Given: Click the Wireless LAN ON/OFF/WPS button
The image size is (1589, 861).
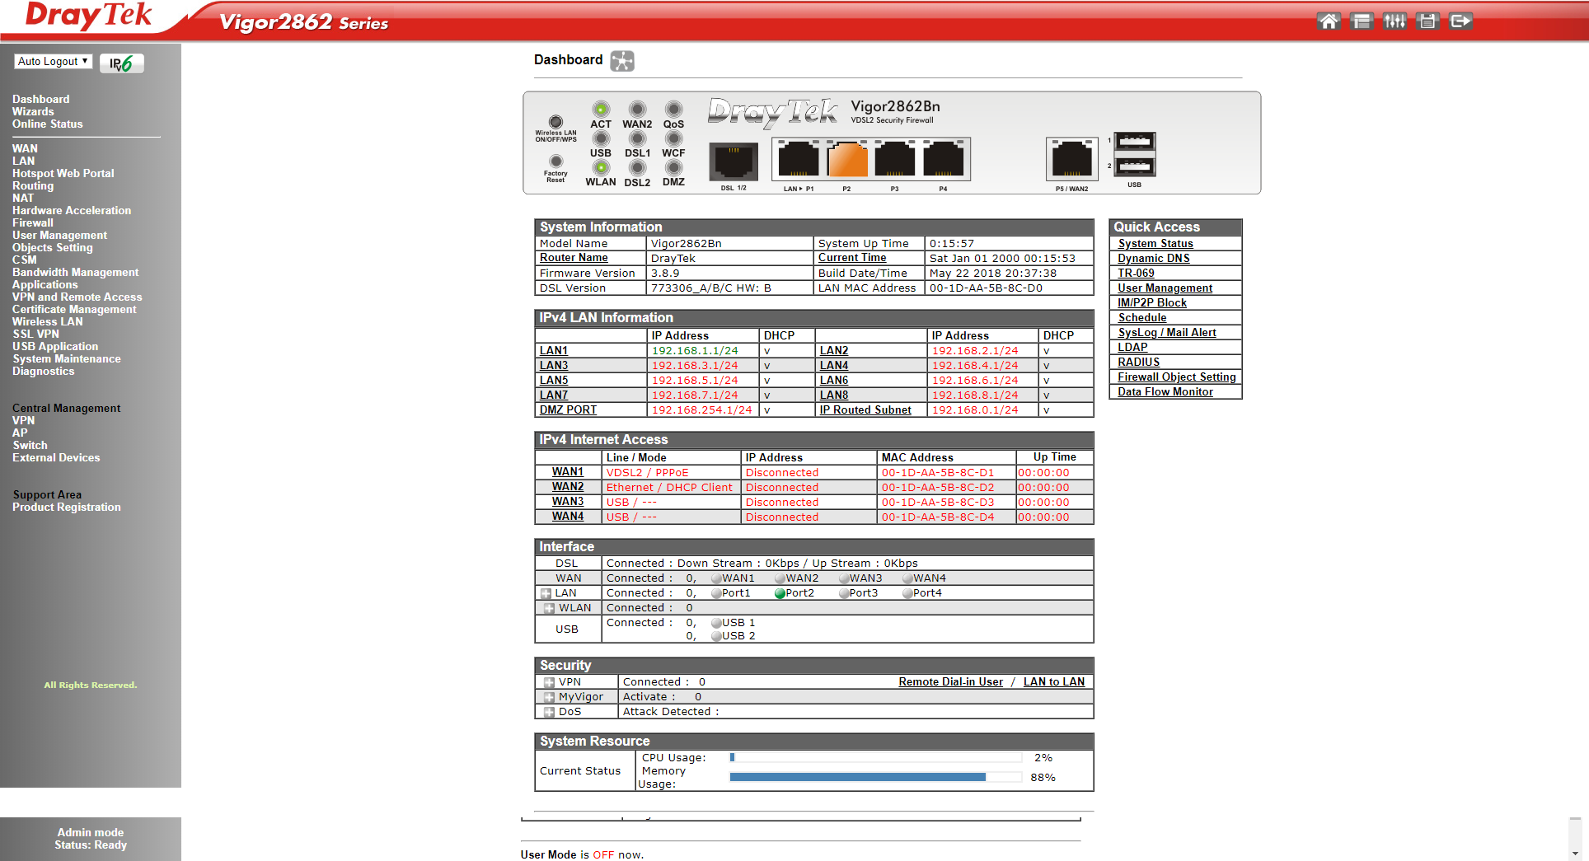Looking at the screenshot, I should tap(555, 122).
